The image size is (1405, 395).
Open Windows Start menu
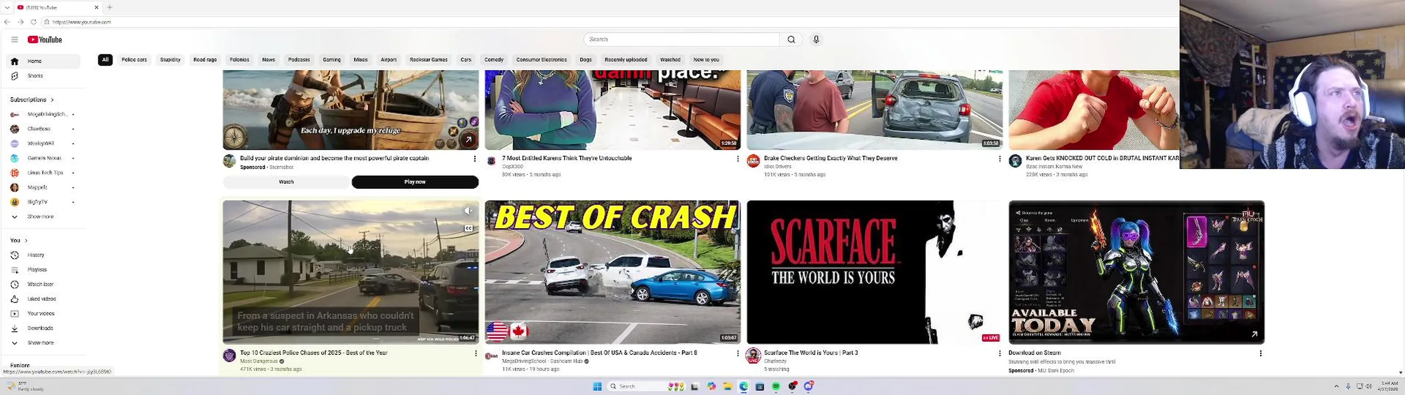click(x=597, y=386)
